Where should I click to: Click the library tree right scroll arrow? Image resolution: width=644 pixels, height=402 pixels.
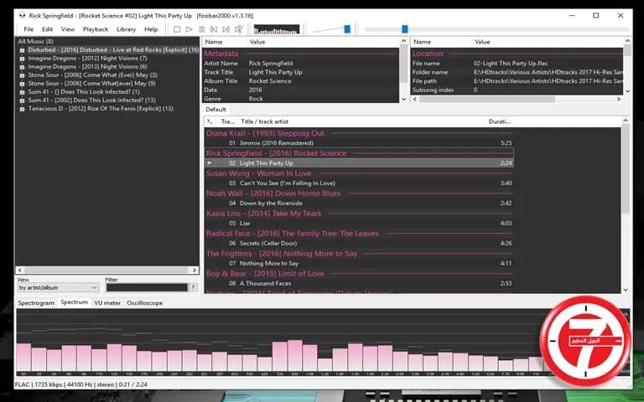click(x=195, y=270)
